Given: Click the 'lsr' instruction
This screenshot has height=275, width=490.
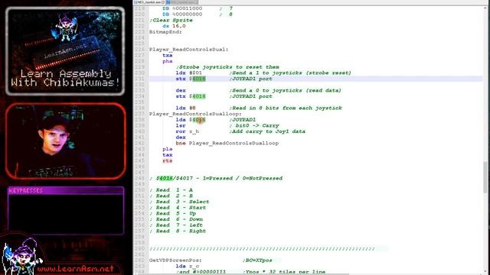Looking at the screenshot, I should 181,125.
